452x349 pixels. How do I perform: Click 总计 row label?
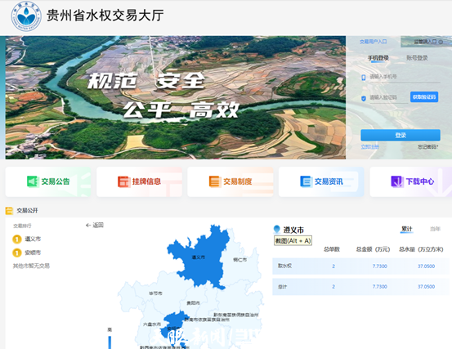(282, 287)
